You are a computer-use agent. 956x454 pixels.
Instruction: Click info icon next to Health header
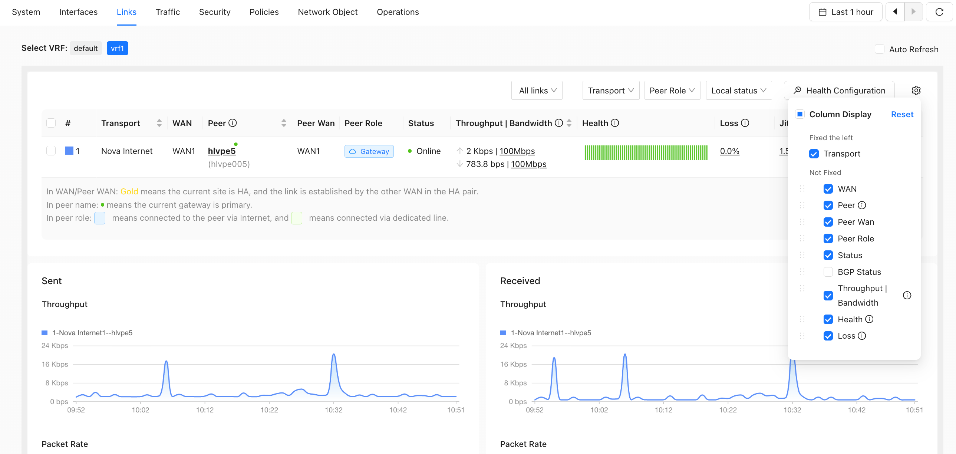coord(615,123)
